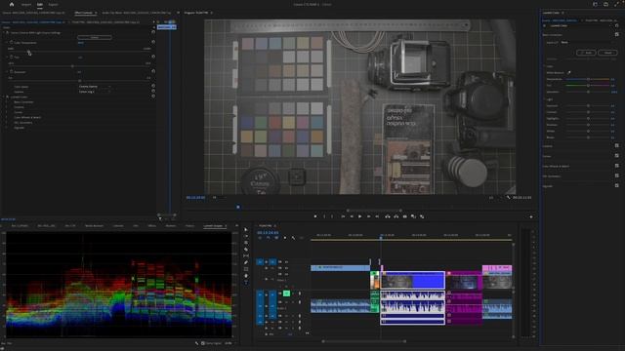Open the Effect Controls panel tab
The width and height of the screenshot is (625, 351).
tap(83, 13)
